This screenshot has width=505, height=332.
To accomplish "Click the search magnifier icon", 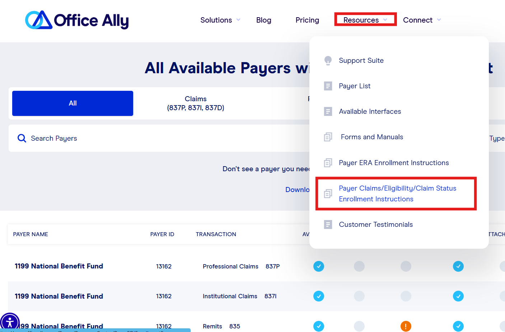I will tap(22, 138).
